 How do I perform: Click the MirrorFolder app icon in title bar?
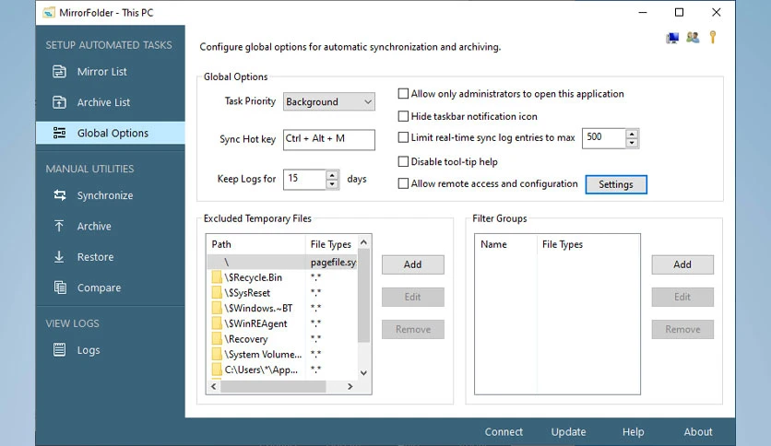(48, 13)
